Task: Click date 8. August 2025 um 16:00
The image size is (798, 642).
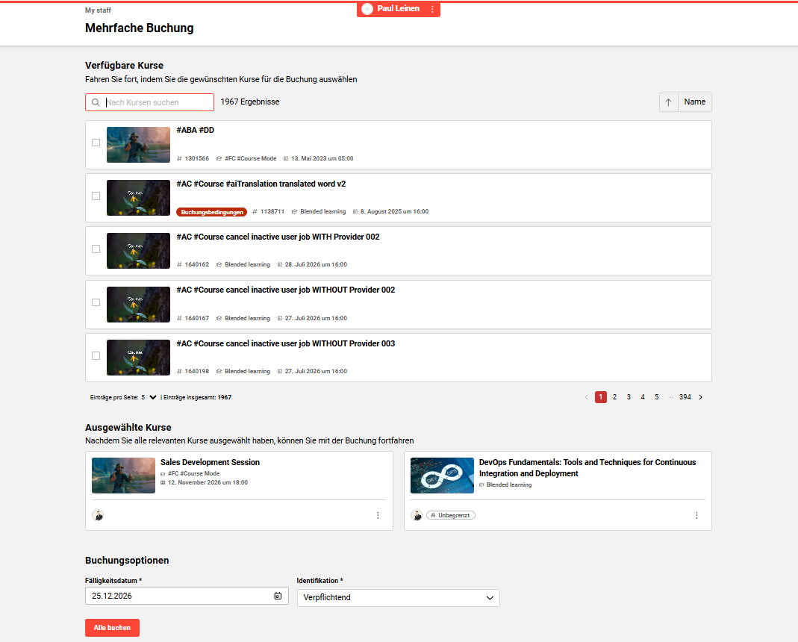Action: [x=394, y=212]
